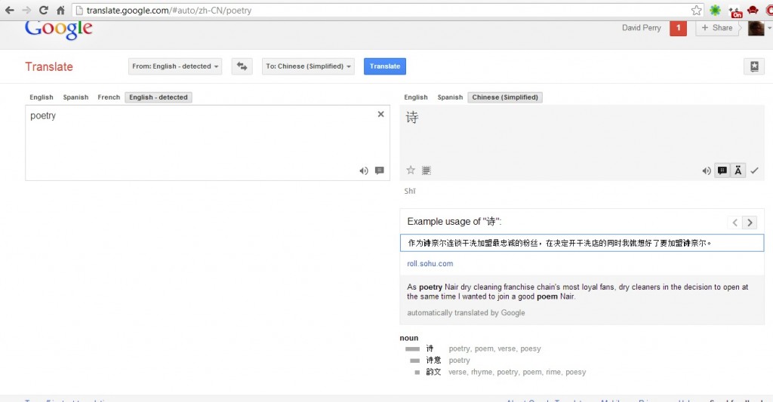Viewport: 773px width, 402px height.
Task: Select the noun result 韵文
Action: point(433,372)
